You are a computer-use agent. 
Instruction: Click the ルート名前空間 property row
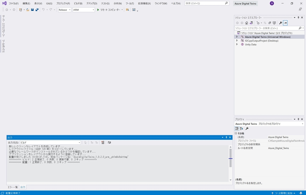point(269,148)
